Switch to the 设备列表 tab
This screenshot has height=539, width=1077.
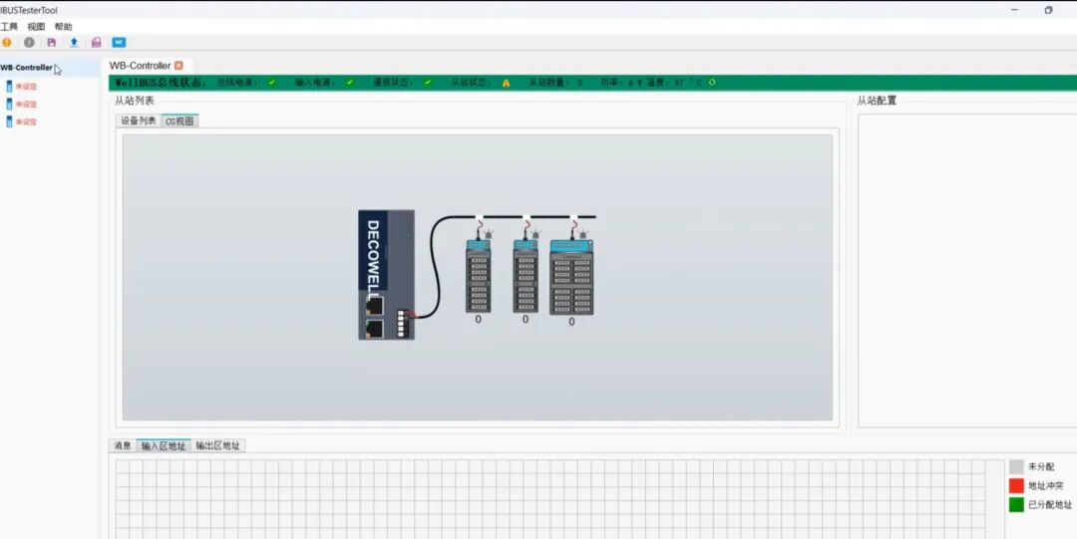pos(139,121)
